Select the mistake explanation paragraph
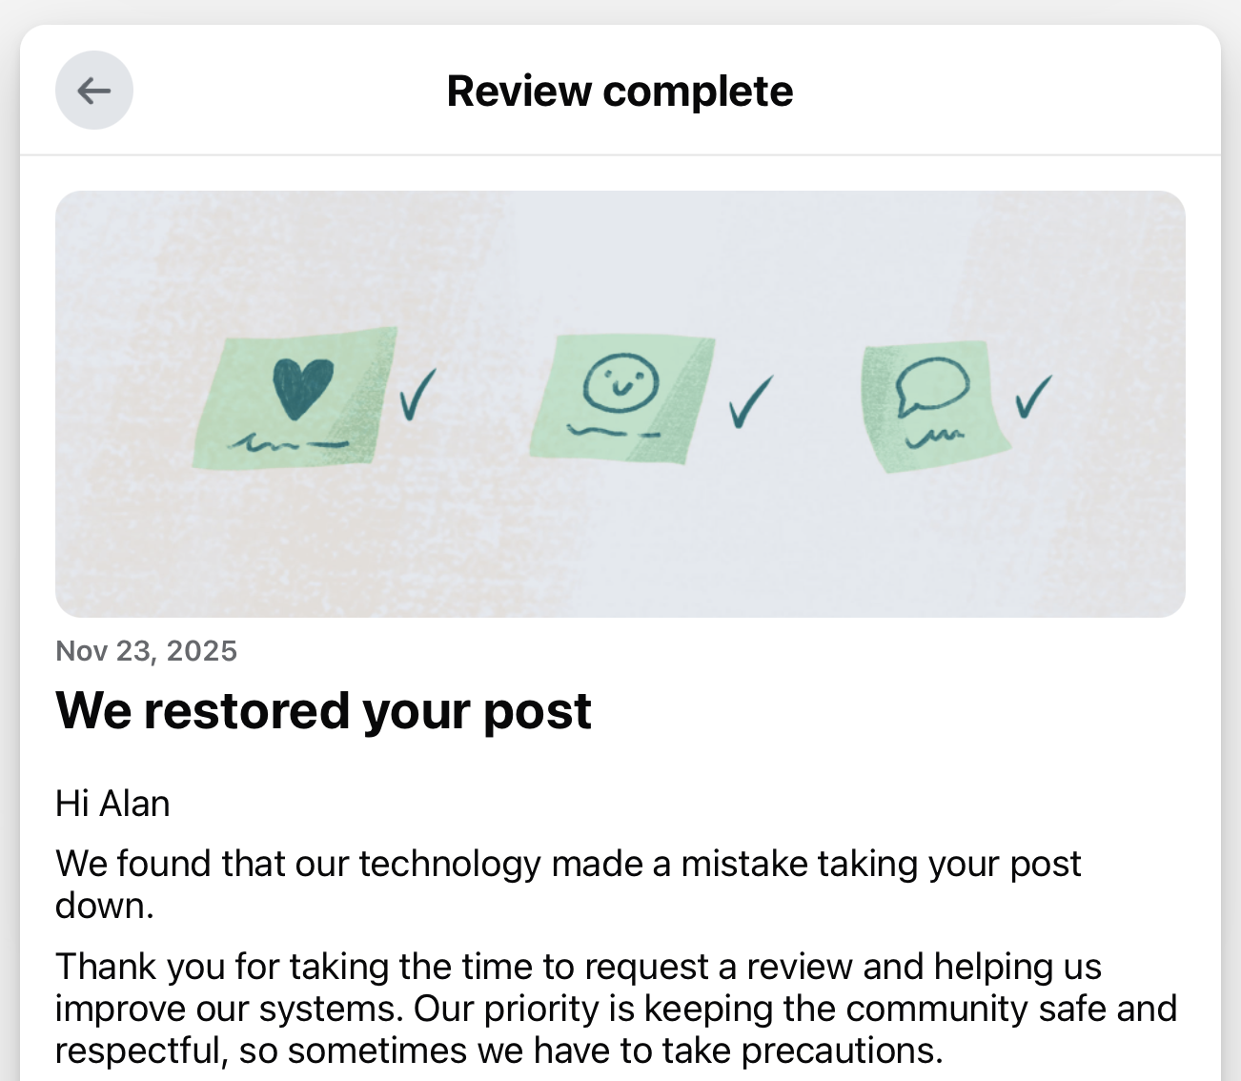This screenshot has height=1081, width=1241. 569,884
